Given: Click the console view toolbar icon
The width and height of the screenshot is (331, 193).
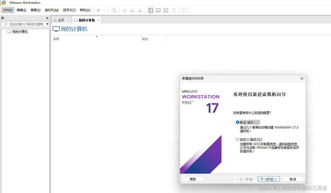Looking at the screenshot, I should [x=185, y=10].
